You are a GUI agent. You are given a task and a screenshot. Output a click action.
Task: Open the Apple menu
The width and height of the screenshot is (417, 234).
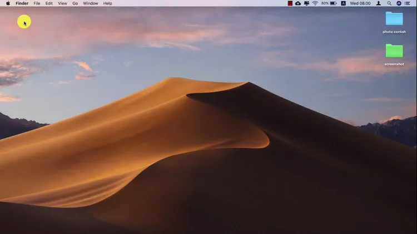8,3
